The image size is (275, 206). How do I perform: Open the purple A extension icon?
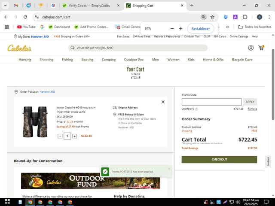tap(235, 17)
